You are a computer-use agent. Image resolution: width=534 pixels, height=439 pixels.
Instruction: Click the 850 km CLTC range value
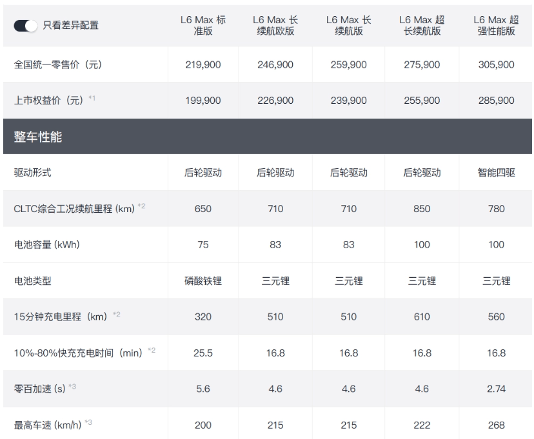[422, 209]
